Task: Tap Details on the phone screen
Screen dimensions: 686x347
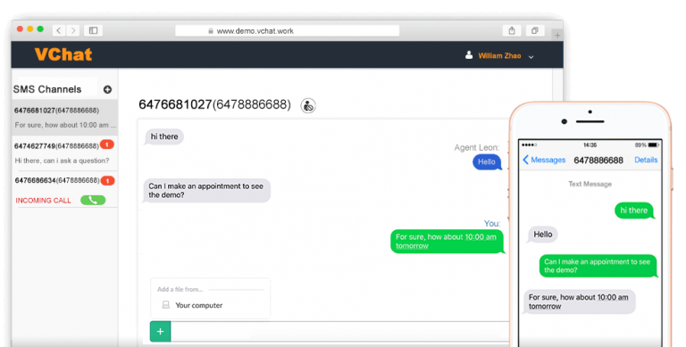Action: coord(646,160)
